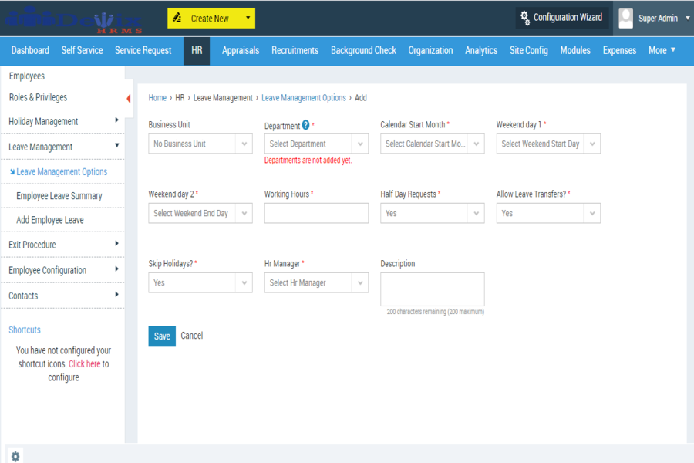Open the Recruitments tab
Viewport: 694px width, 463px height.
click(x=295, y=50)
